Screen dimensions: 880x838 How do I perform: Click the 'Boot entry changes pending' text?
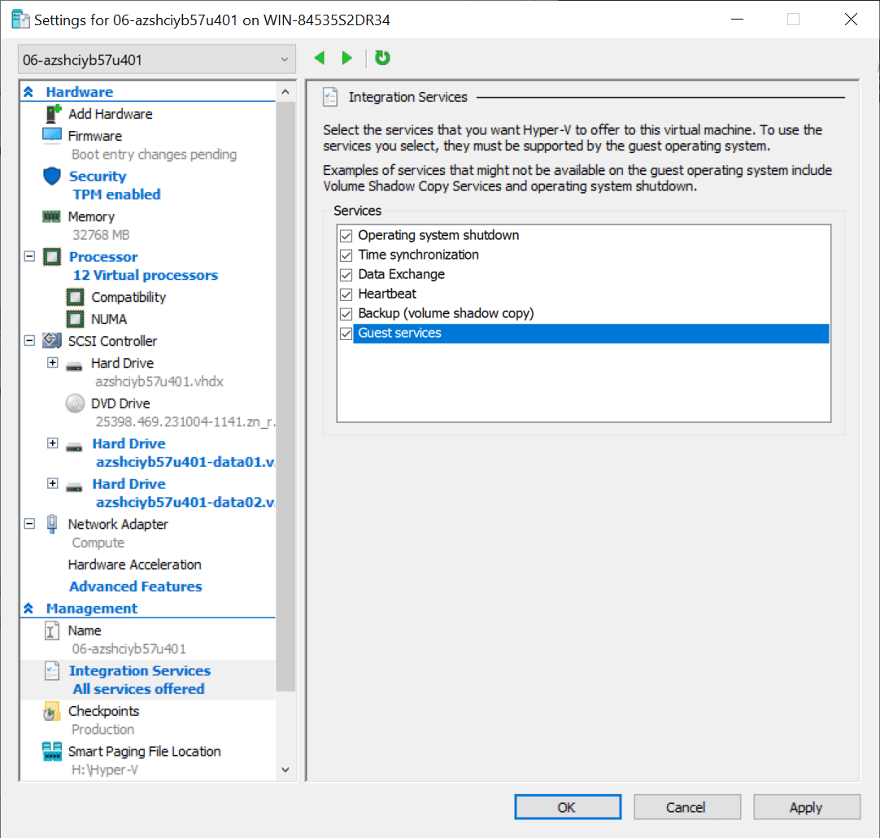tap(155, 155)
